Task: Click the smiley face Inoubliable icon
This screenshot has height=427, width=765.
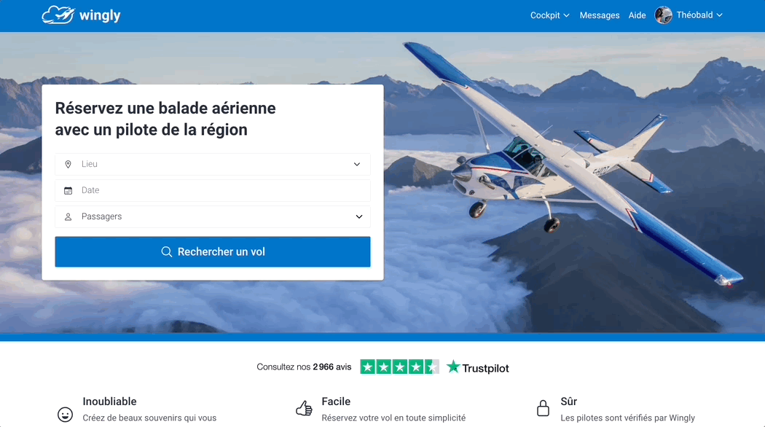Action: [x=66, y=415]
